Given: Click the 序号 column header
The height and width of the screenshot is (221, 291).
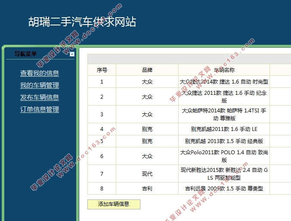Looking at the screenshot, I should (102, 70).
